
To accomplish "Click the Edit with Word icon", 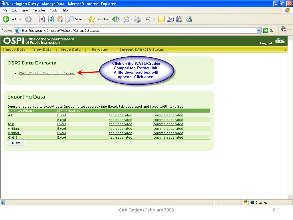I will 148,19.
